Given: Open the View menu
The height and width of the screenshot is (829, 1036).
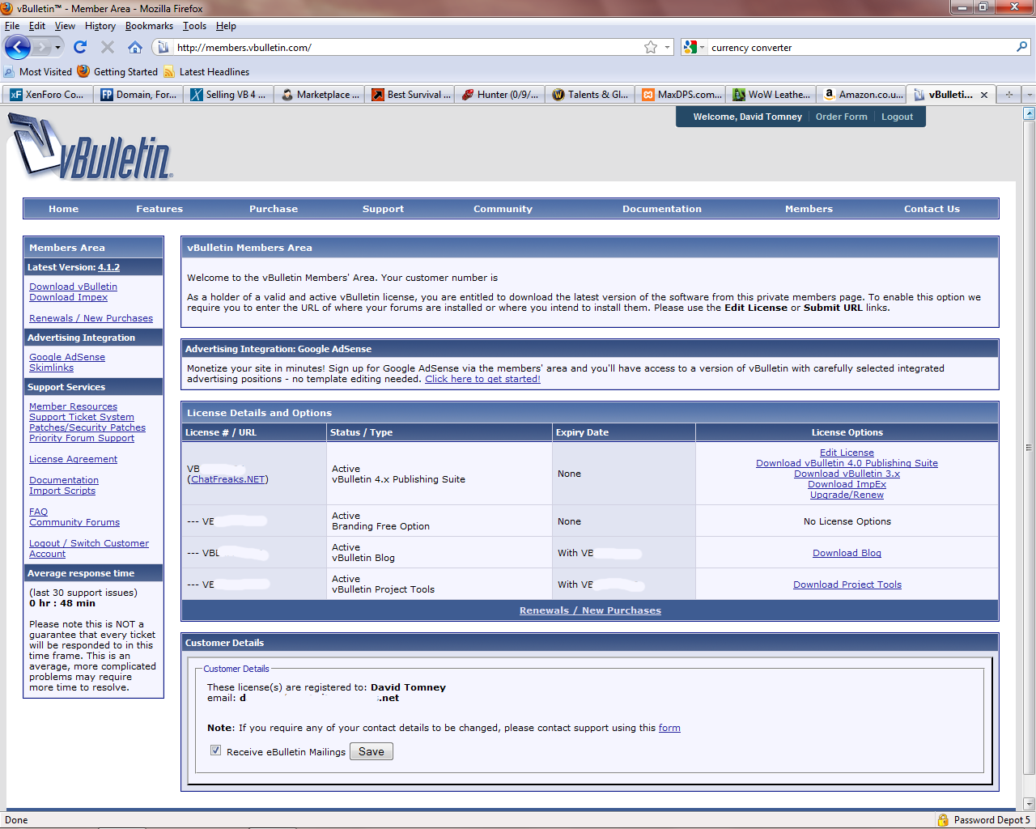Looking at the screenshot, I should click(x=65, y=26).
